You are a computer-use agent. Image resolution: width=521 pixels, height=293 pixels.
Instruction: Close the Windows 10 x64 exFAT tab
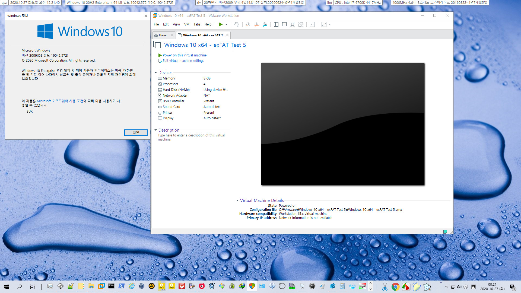(x=227, y=35)
